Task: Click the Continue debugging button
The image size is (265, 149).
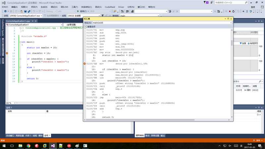Action: tap(82, 11)
